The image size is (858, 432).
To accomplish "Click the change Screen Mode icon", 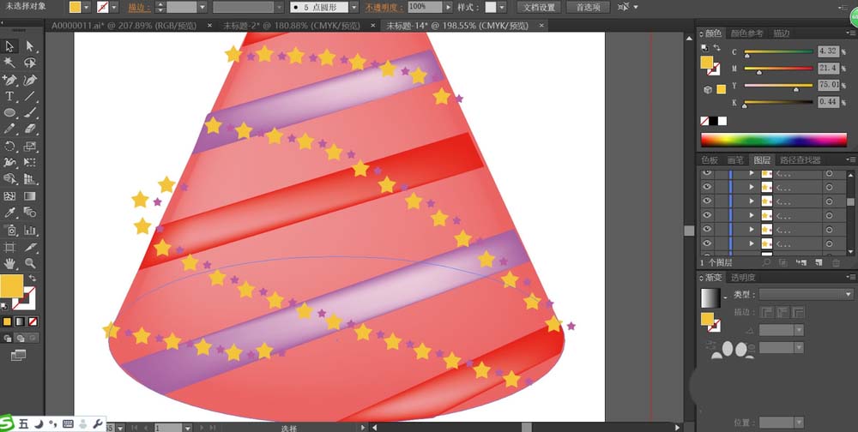I will 18,356.
